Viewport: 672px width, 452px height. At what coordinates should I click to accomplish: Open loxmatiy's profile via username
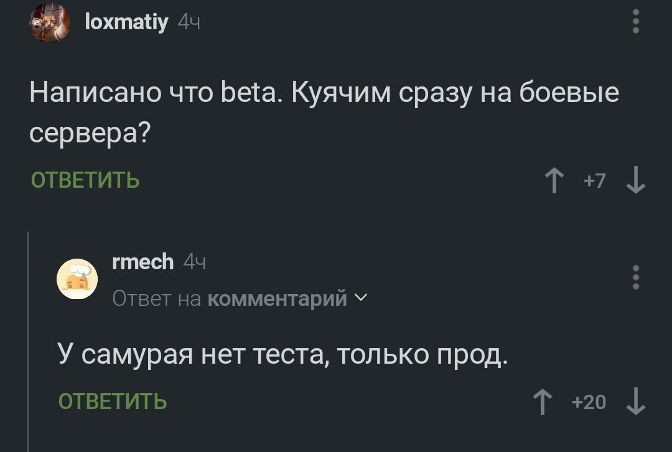tap(126, 23)
